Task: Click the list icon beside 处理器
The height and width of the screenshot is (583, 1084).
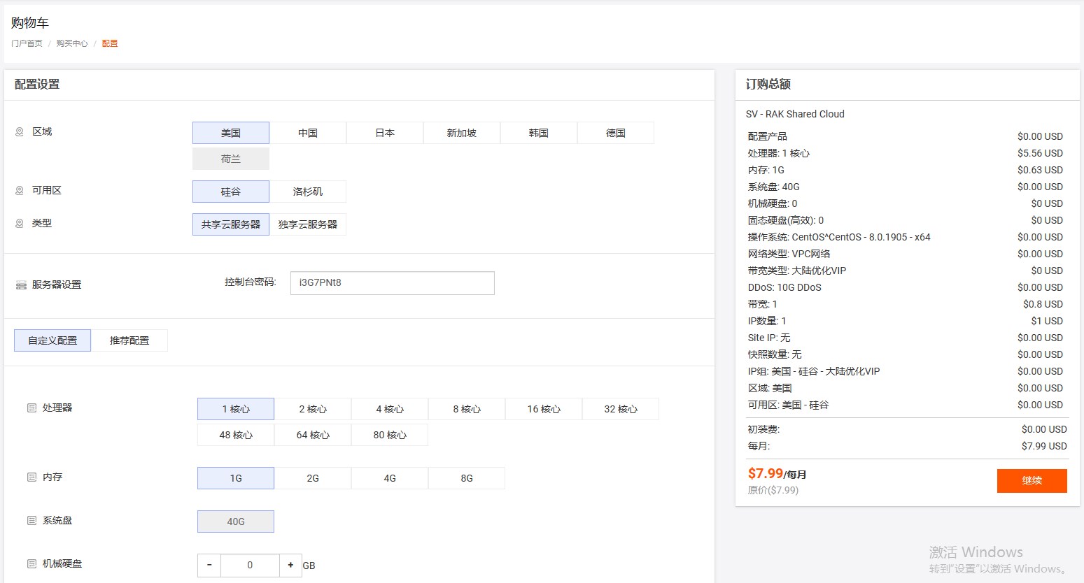Action: click(31, 408)
